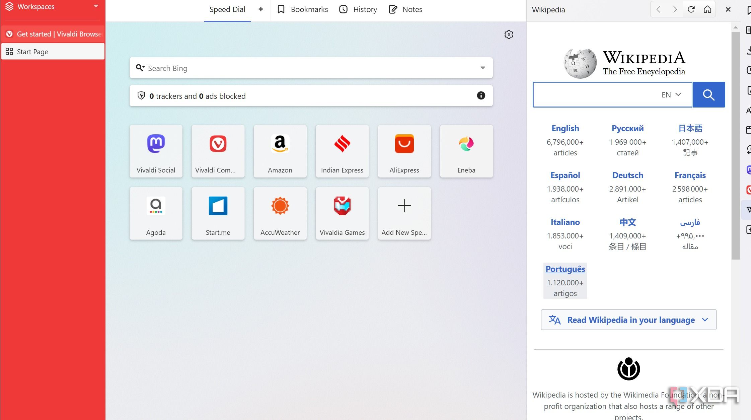The image size is (751, 420).
Task: Show tracker blocking info icon
Action: [x=481, y=95]
